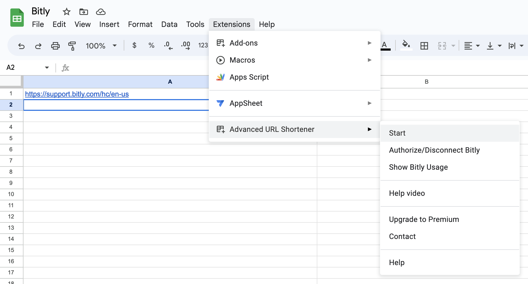Click the move to folder icon
528x284 pixels.
click(83, 12)
